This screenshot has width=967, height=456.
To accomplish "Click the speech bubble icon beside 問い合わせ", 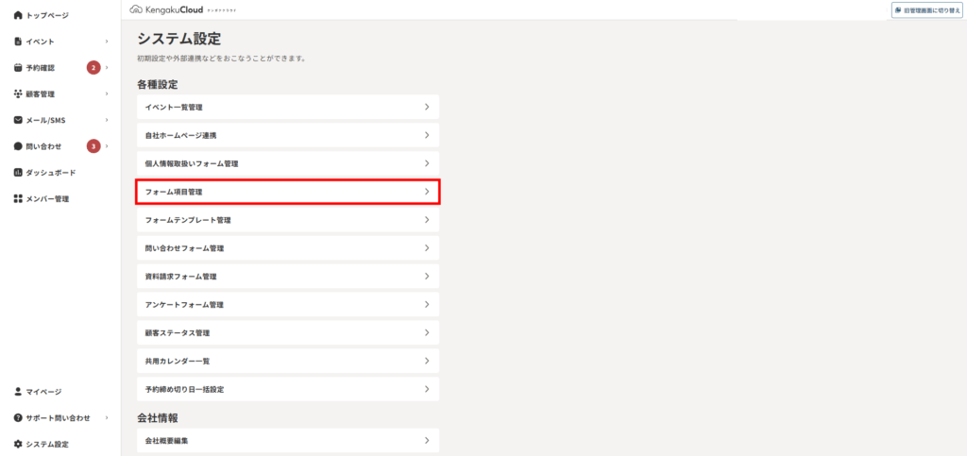I will (18, 146).
